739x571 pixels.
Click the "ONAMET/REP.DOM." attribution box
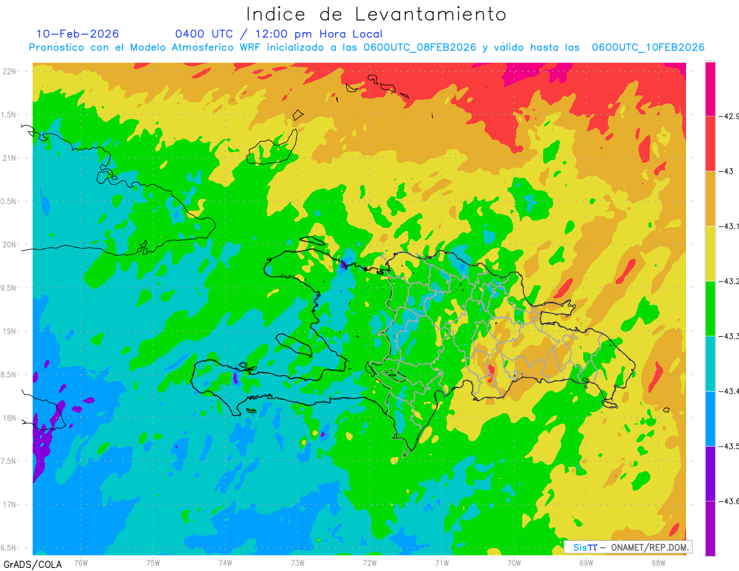point(628,547)
